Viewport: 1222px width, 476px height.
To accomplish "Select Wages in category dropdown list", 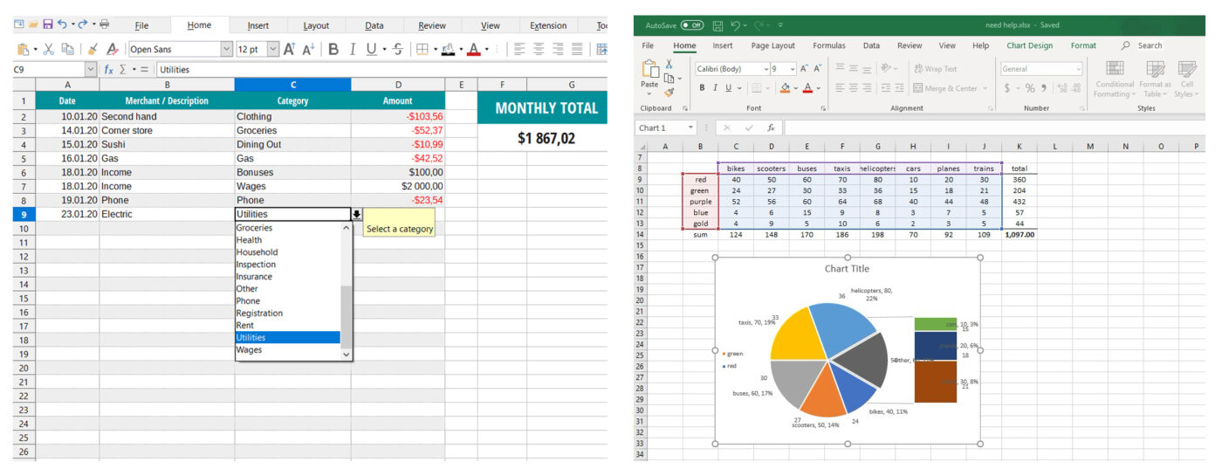I will pos(288,350).
